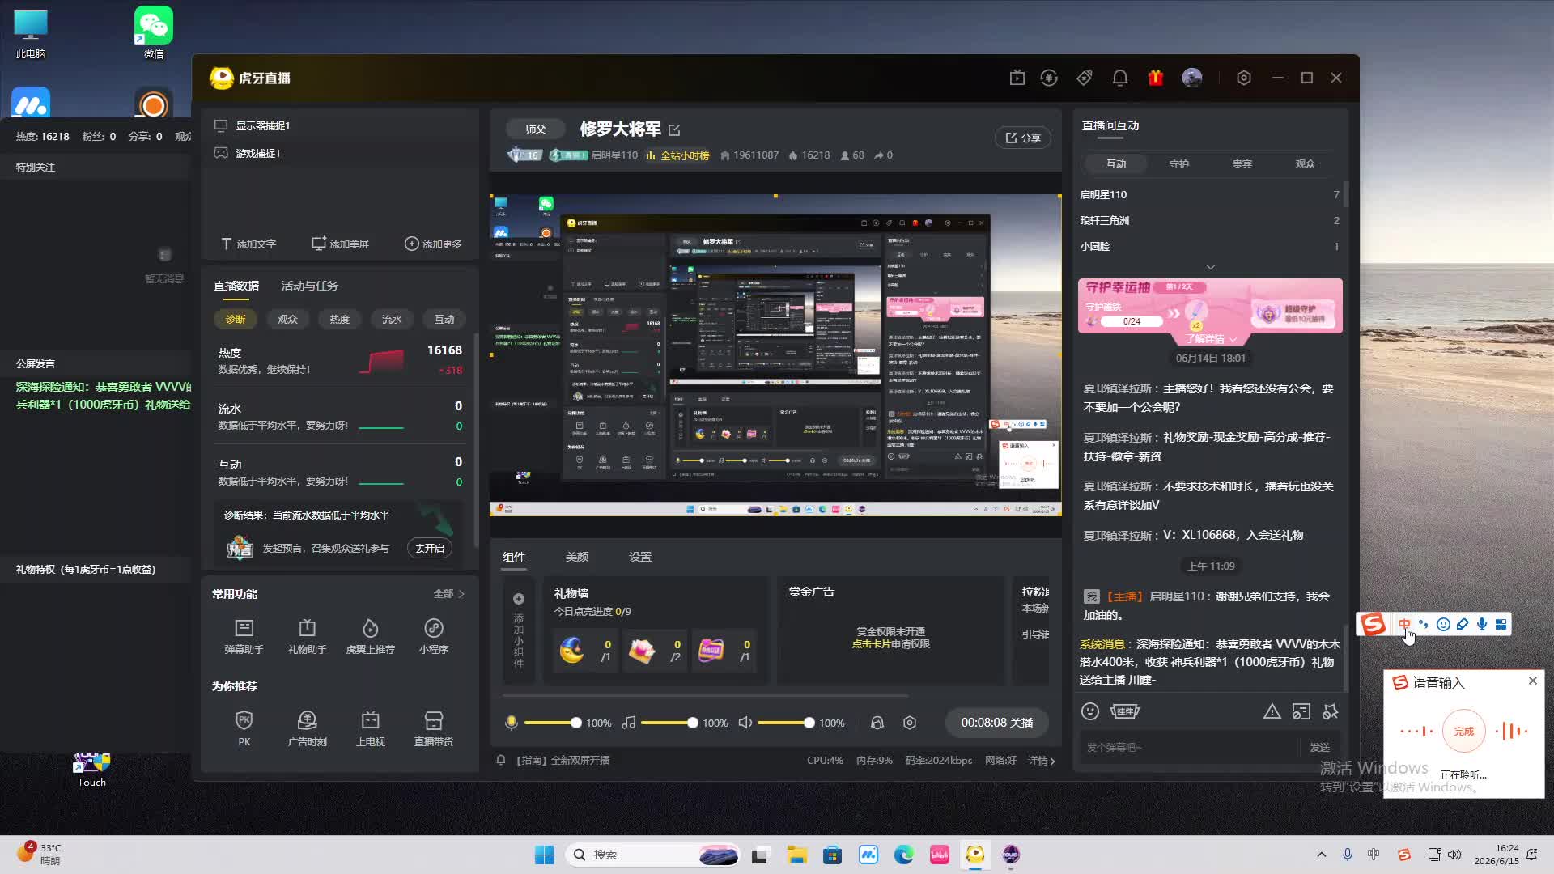Image resolution: width=1554 pixels, height=874 pixels.
Task: Expand 全部 common functions list
Action: (x=449, y=594)
